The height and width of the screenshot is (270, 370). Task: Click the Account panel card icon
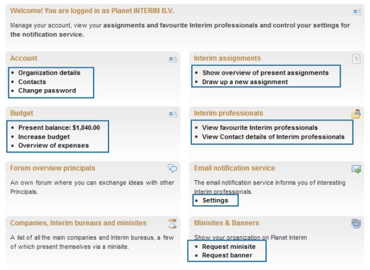(172, 59)
